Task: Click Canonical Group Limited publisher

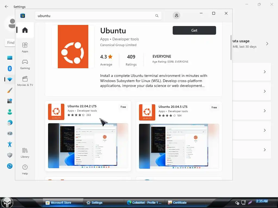Action: pos(118,45)
